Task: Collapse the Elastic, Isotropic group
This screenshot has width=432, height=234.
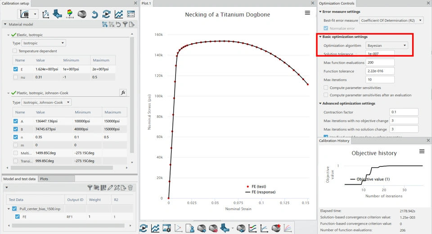Action: (8, 35)
